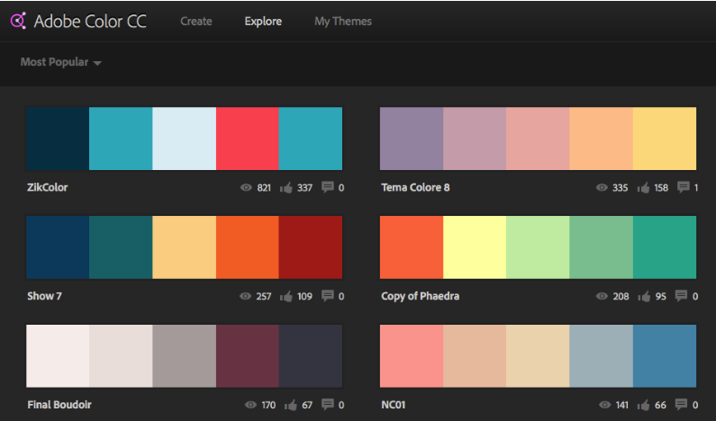Select the orange swatch in Show 7
The width and height of the screenshot is (716, 421).
click(248, 247)
